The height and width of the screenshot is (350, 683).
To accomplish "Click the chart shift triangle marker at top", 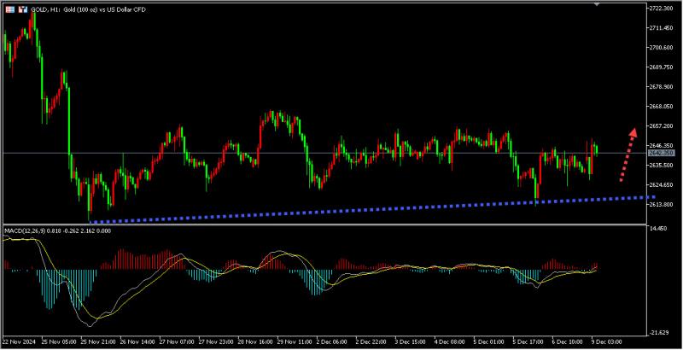I will 596,4.
